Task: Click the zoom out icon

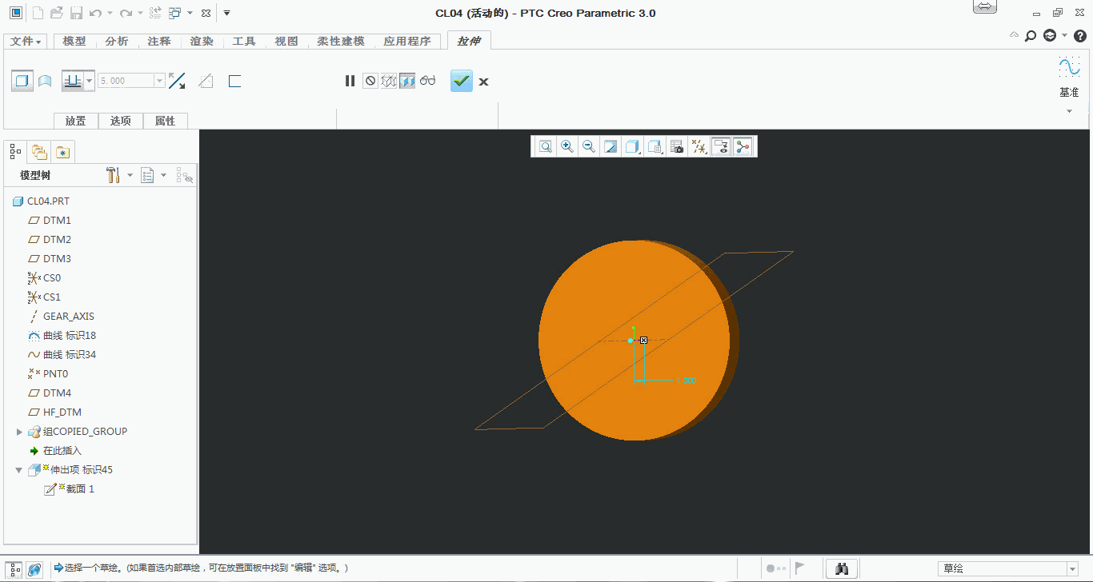Action: click(589, 146)
